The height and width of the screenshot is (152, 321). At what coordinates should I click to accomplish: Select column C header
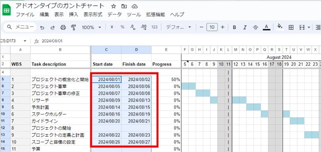coord(106,50)
